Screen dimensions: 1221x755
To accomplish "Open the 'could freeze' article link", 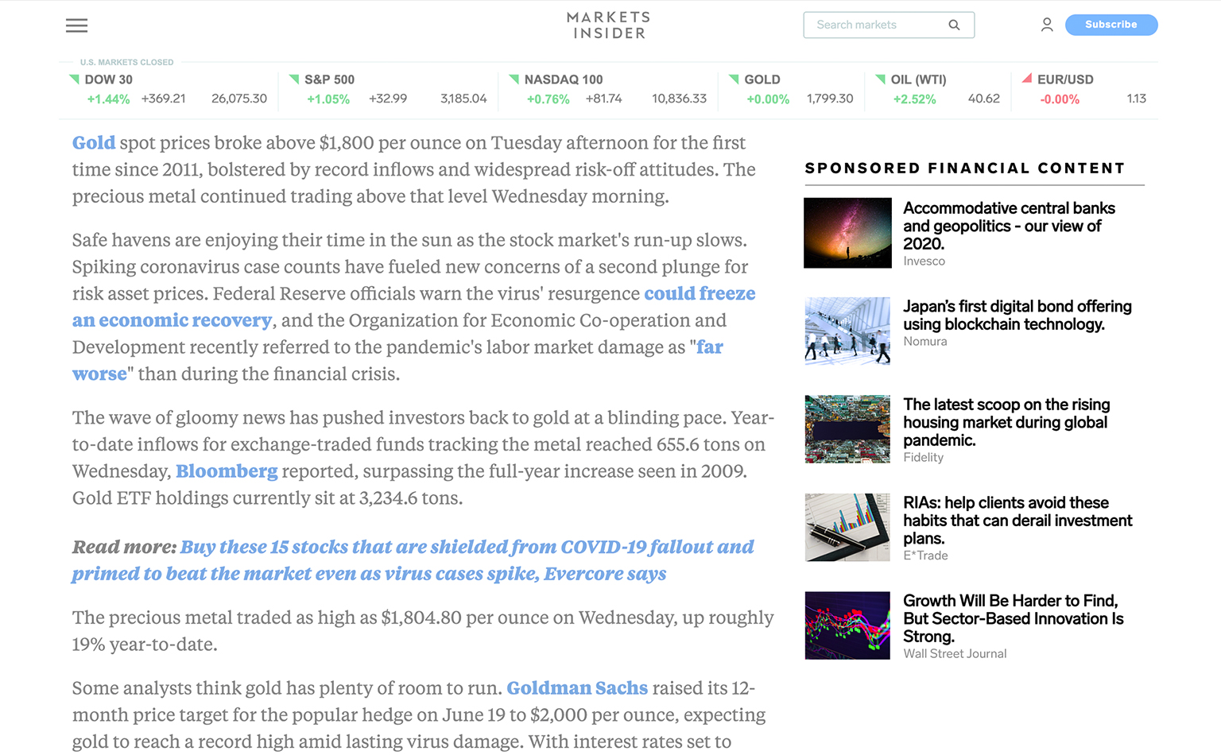I will [x=700, y=293].
